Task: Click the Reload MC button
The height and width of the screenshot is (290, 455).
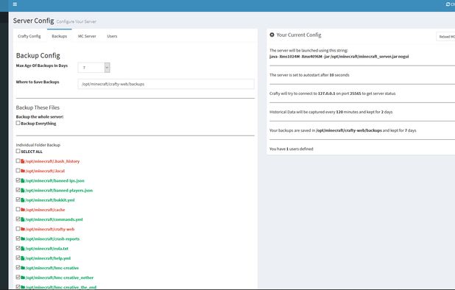Action: pos(446,37)
